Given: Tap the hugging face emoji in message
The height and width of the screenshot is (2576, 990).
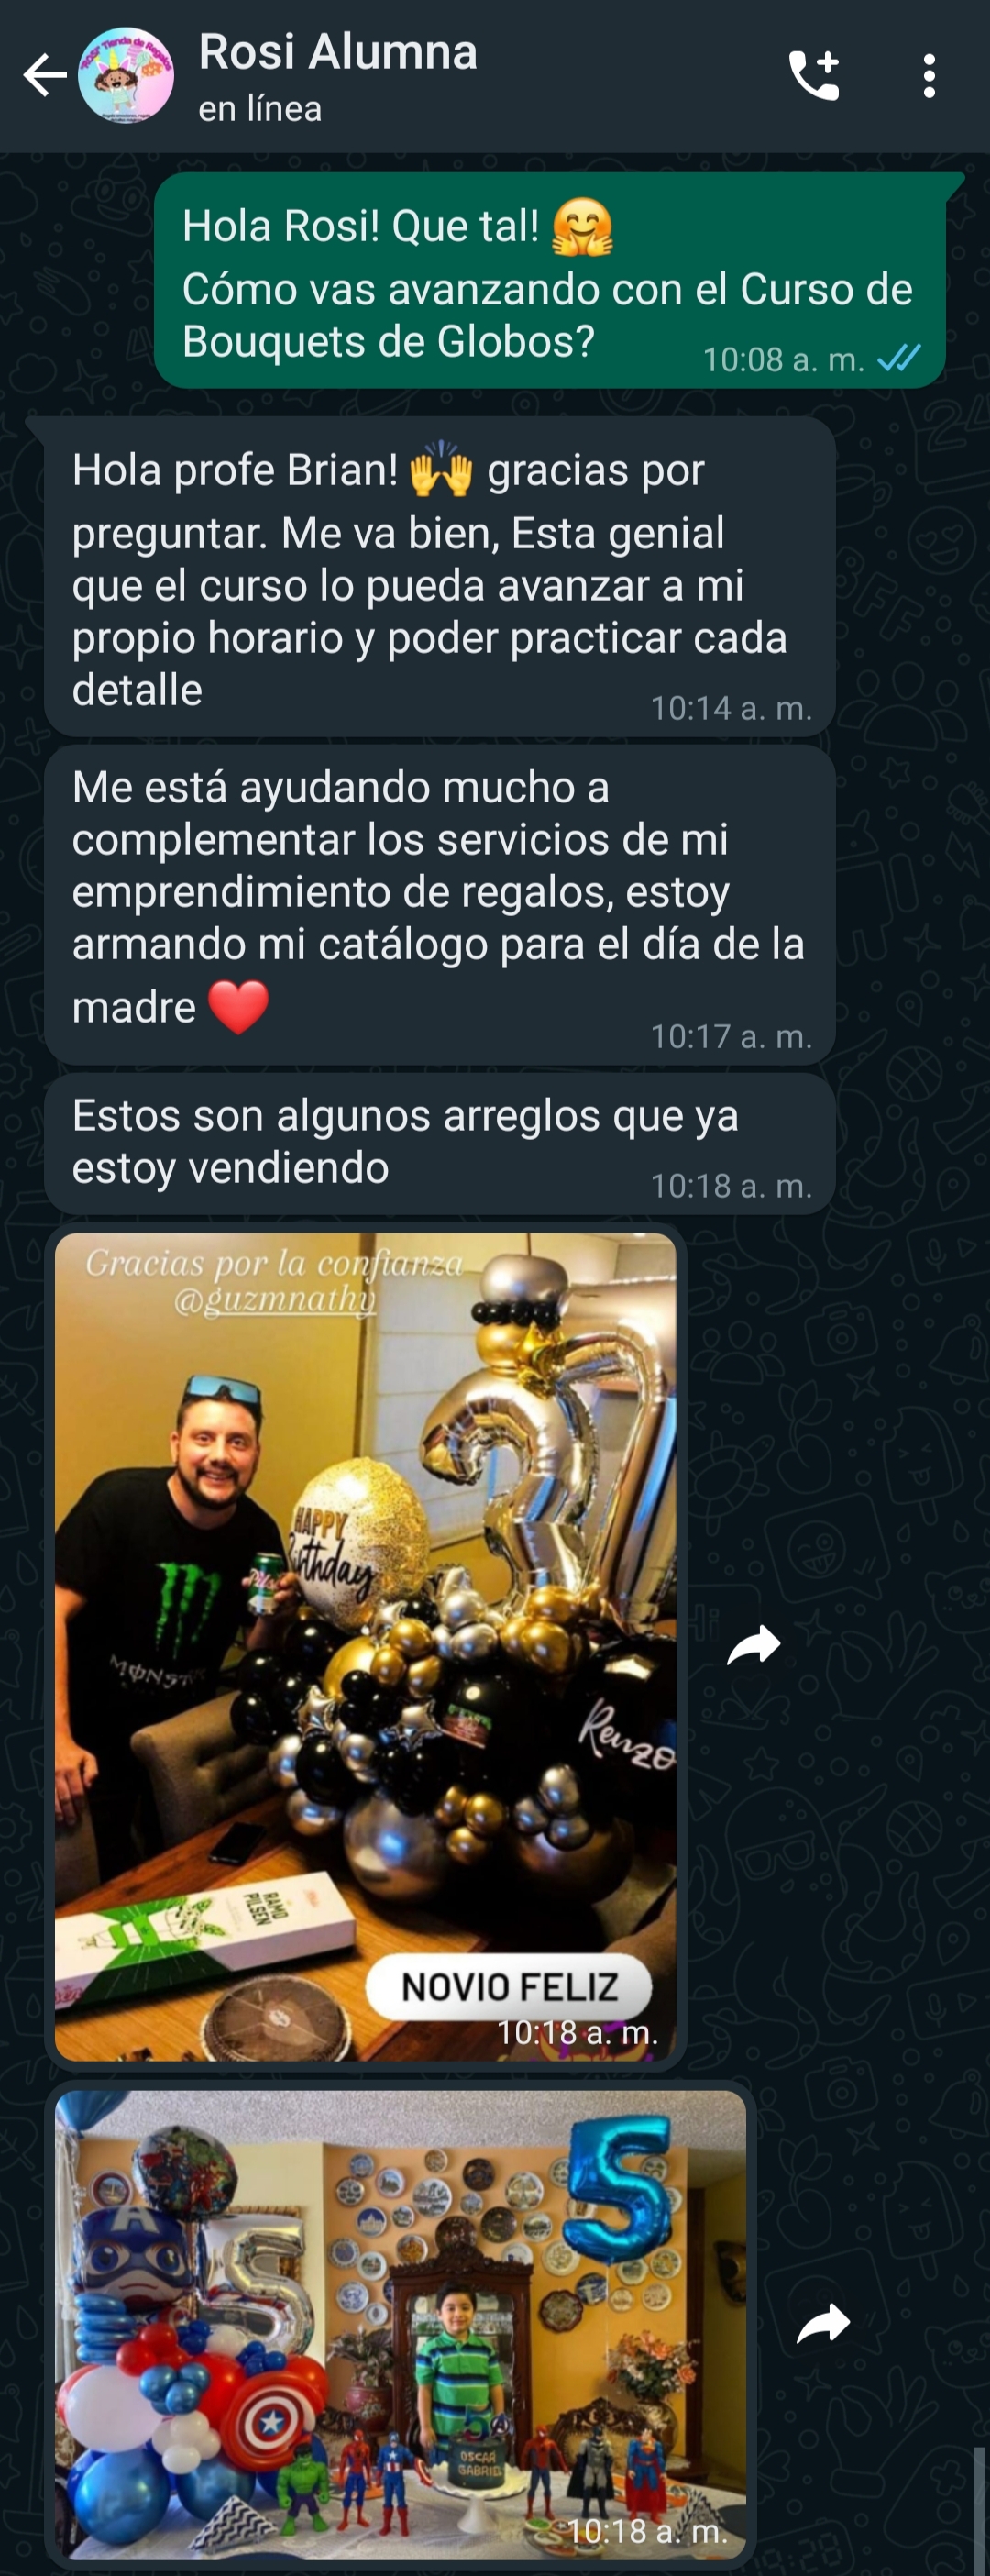Looking at the screenshot, I should click(x=582, y=227).
